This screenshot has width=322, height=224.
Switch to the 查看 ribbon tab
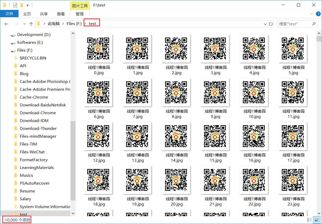tap(61, 14)
